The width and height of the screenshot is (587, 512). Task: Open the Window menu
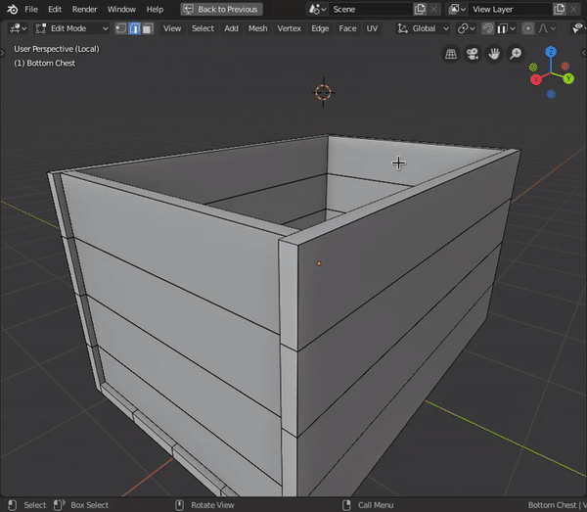click(x=121, y=10)
